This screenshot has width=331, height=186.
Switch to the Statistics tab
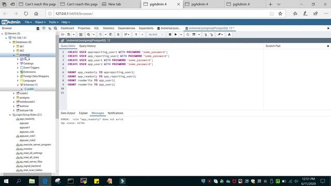(109, 28)
